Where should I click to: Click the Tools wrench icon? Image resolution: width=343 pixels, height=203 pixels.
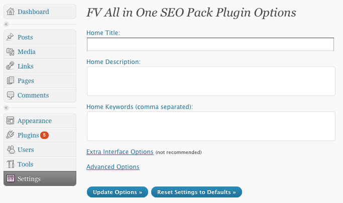click(x=10, y=164)
